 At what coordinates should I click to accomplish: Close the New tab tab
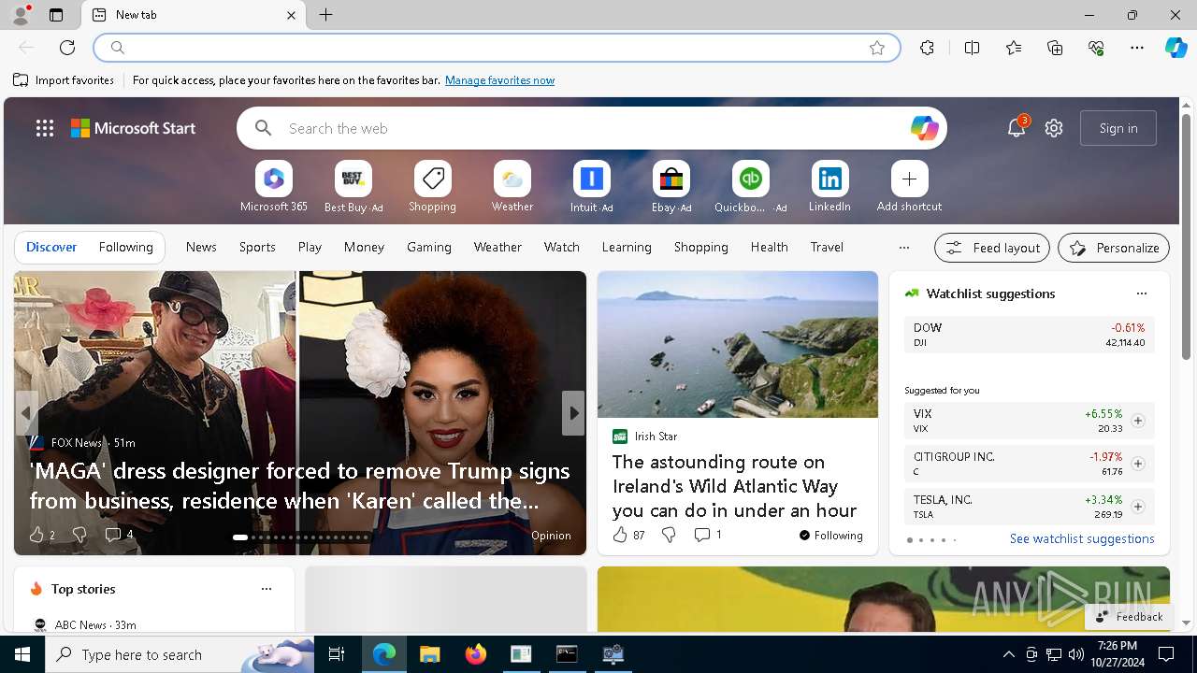point(291,15)
